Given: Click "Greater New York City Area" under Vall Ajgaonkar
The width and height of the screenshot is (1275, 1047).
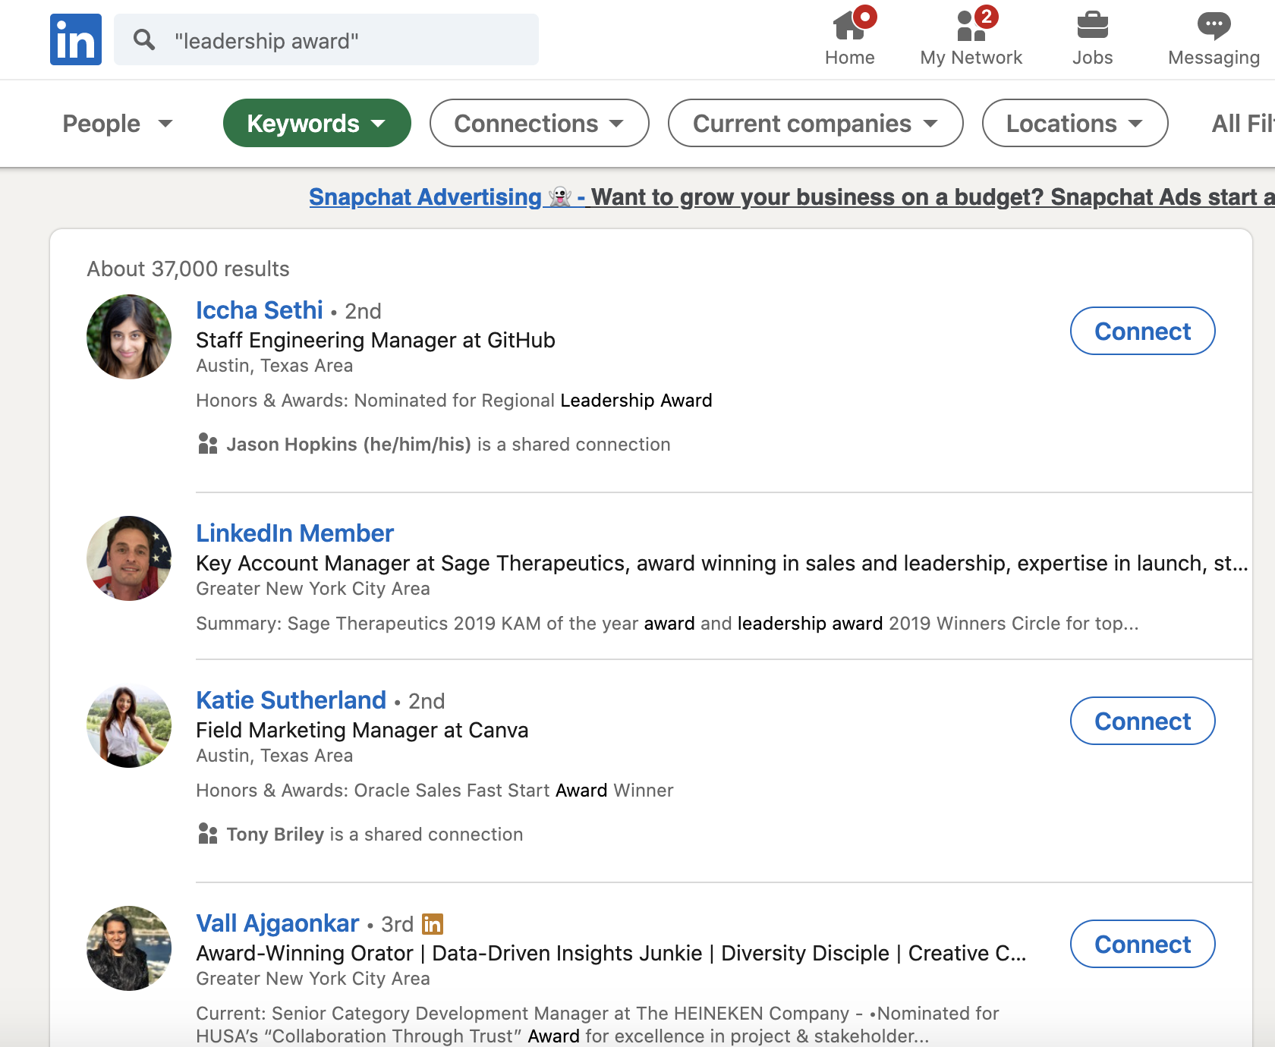Looking at the screenshot, I should click(x=313, y=979).
